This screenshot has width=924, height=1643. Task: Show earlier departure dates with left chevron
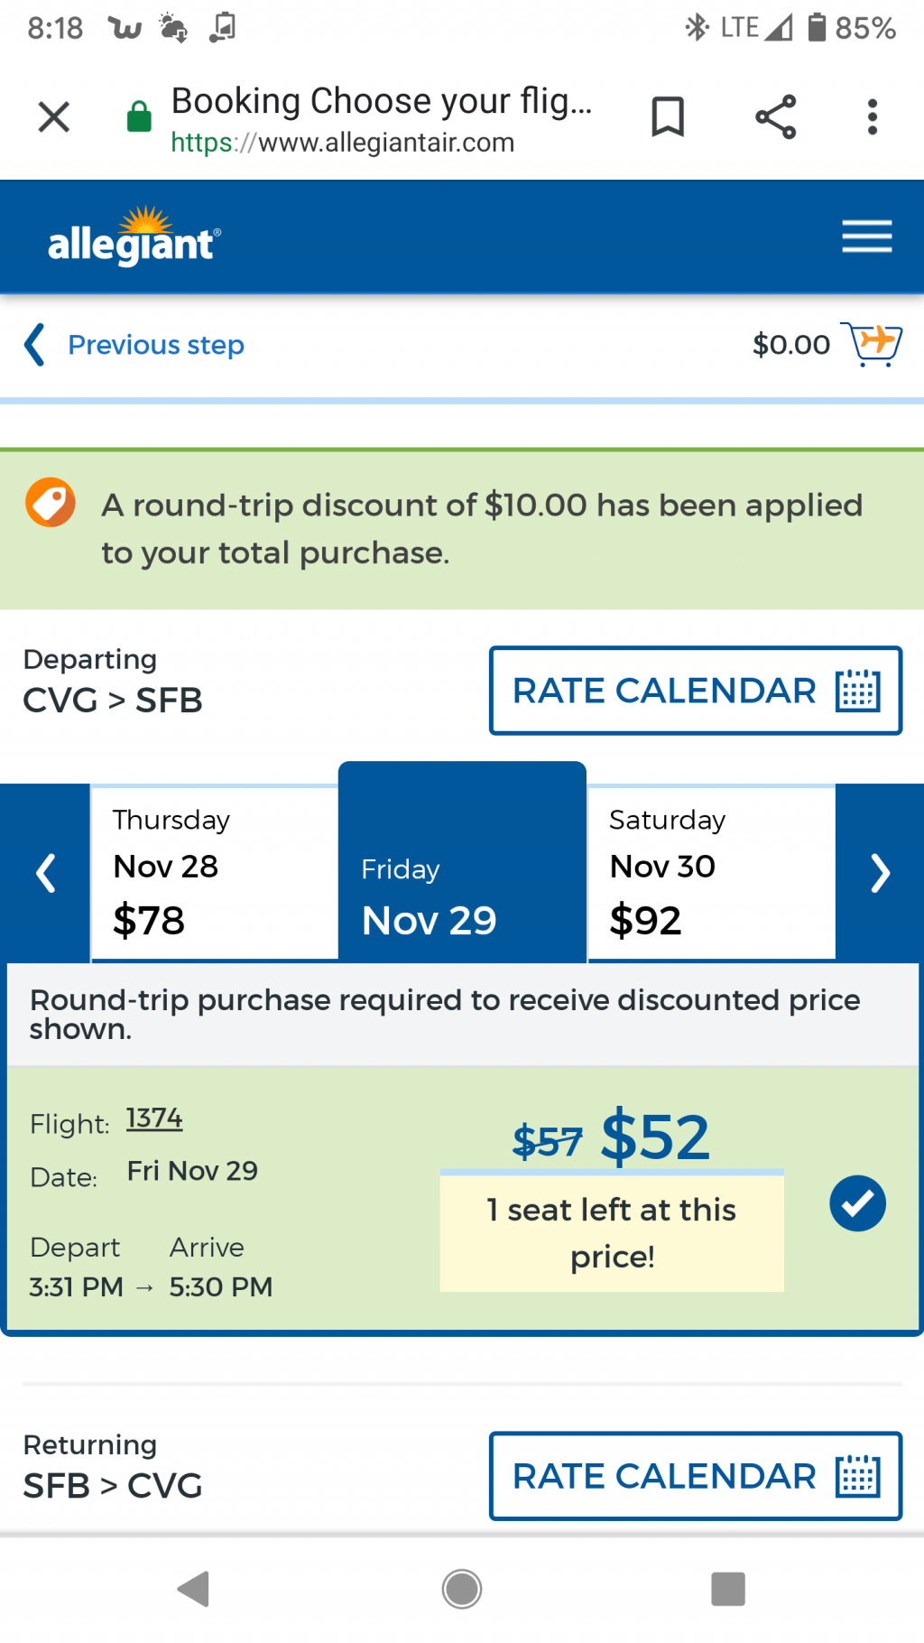tap(45, 873)
